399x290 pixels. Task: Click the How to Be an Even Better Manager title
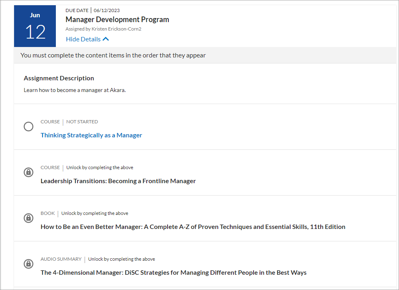pos(193,227)
